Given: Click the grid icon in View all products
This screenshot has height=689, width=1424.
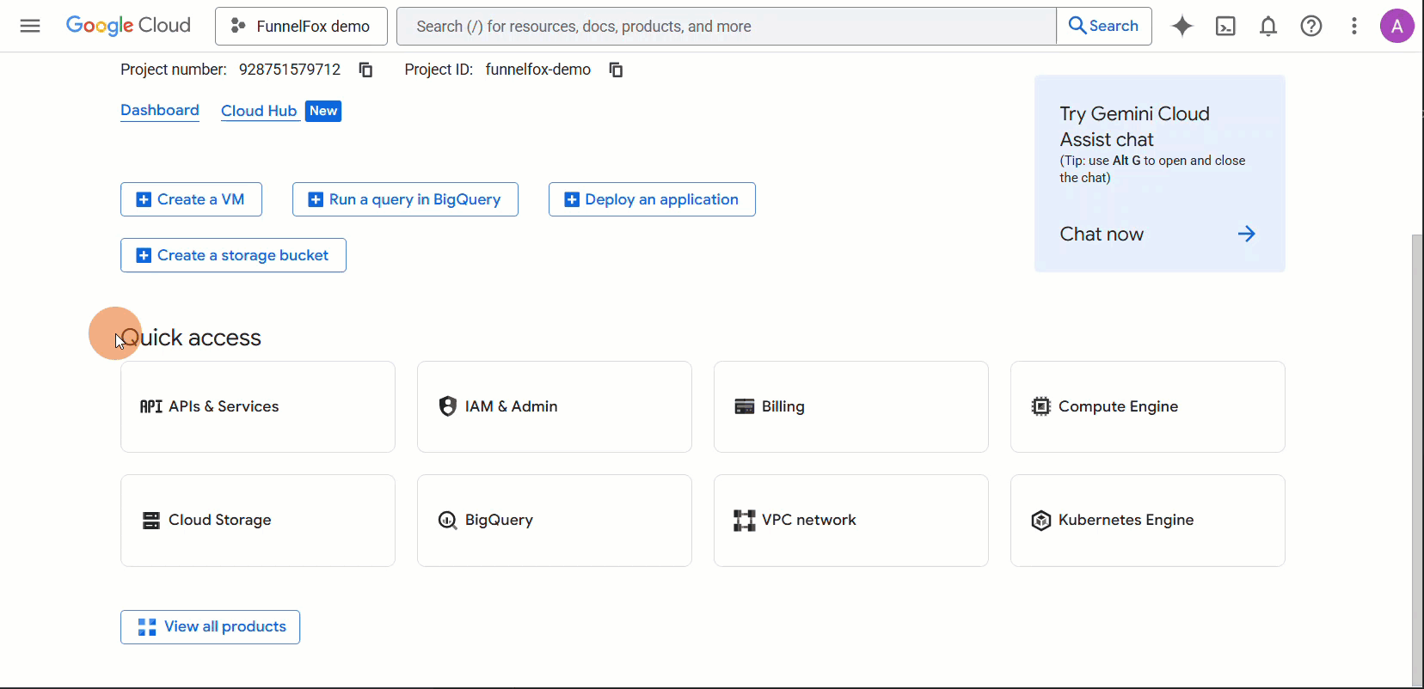Looking at the screenshot, I should (147, 627).
